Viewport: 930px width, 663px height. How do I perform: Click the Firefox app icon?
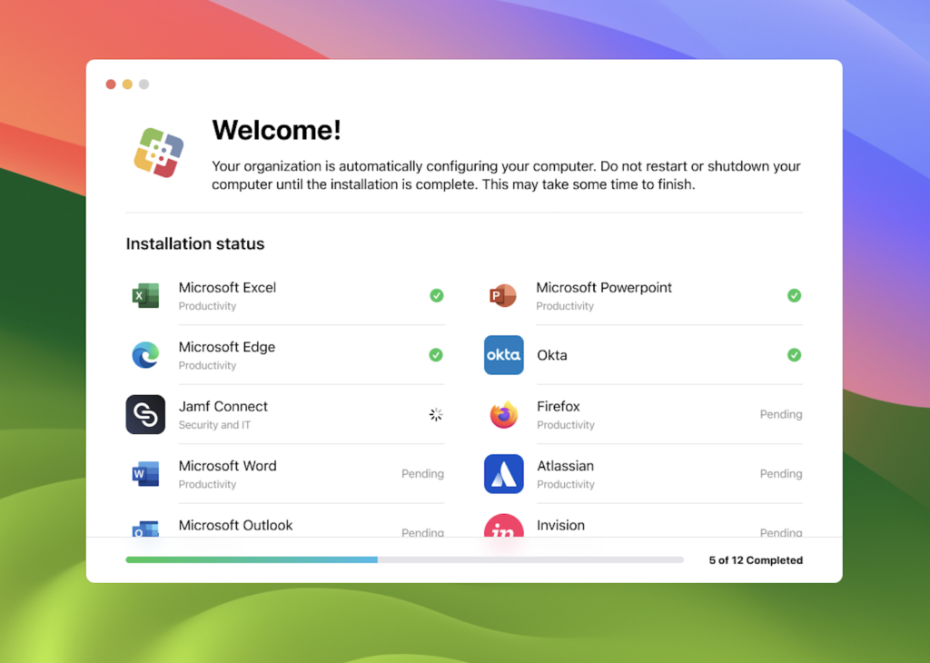(503, 414)
